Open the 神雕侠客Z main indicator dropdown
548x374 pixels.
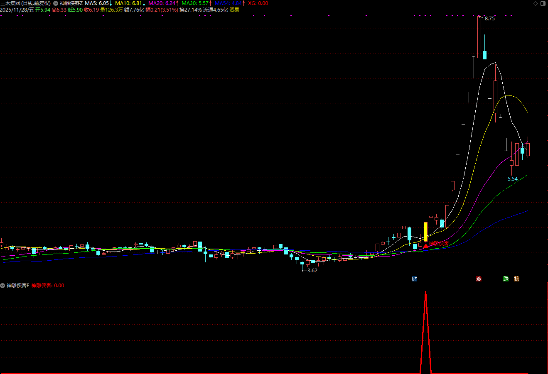(x=56, y=3)
